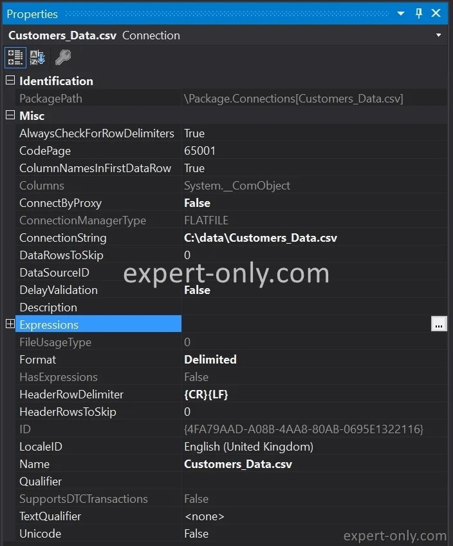Click the ColumnNamesInFirstDataRow True value
Screen dimensions: 453x546
click(x=194, y=168)
